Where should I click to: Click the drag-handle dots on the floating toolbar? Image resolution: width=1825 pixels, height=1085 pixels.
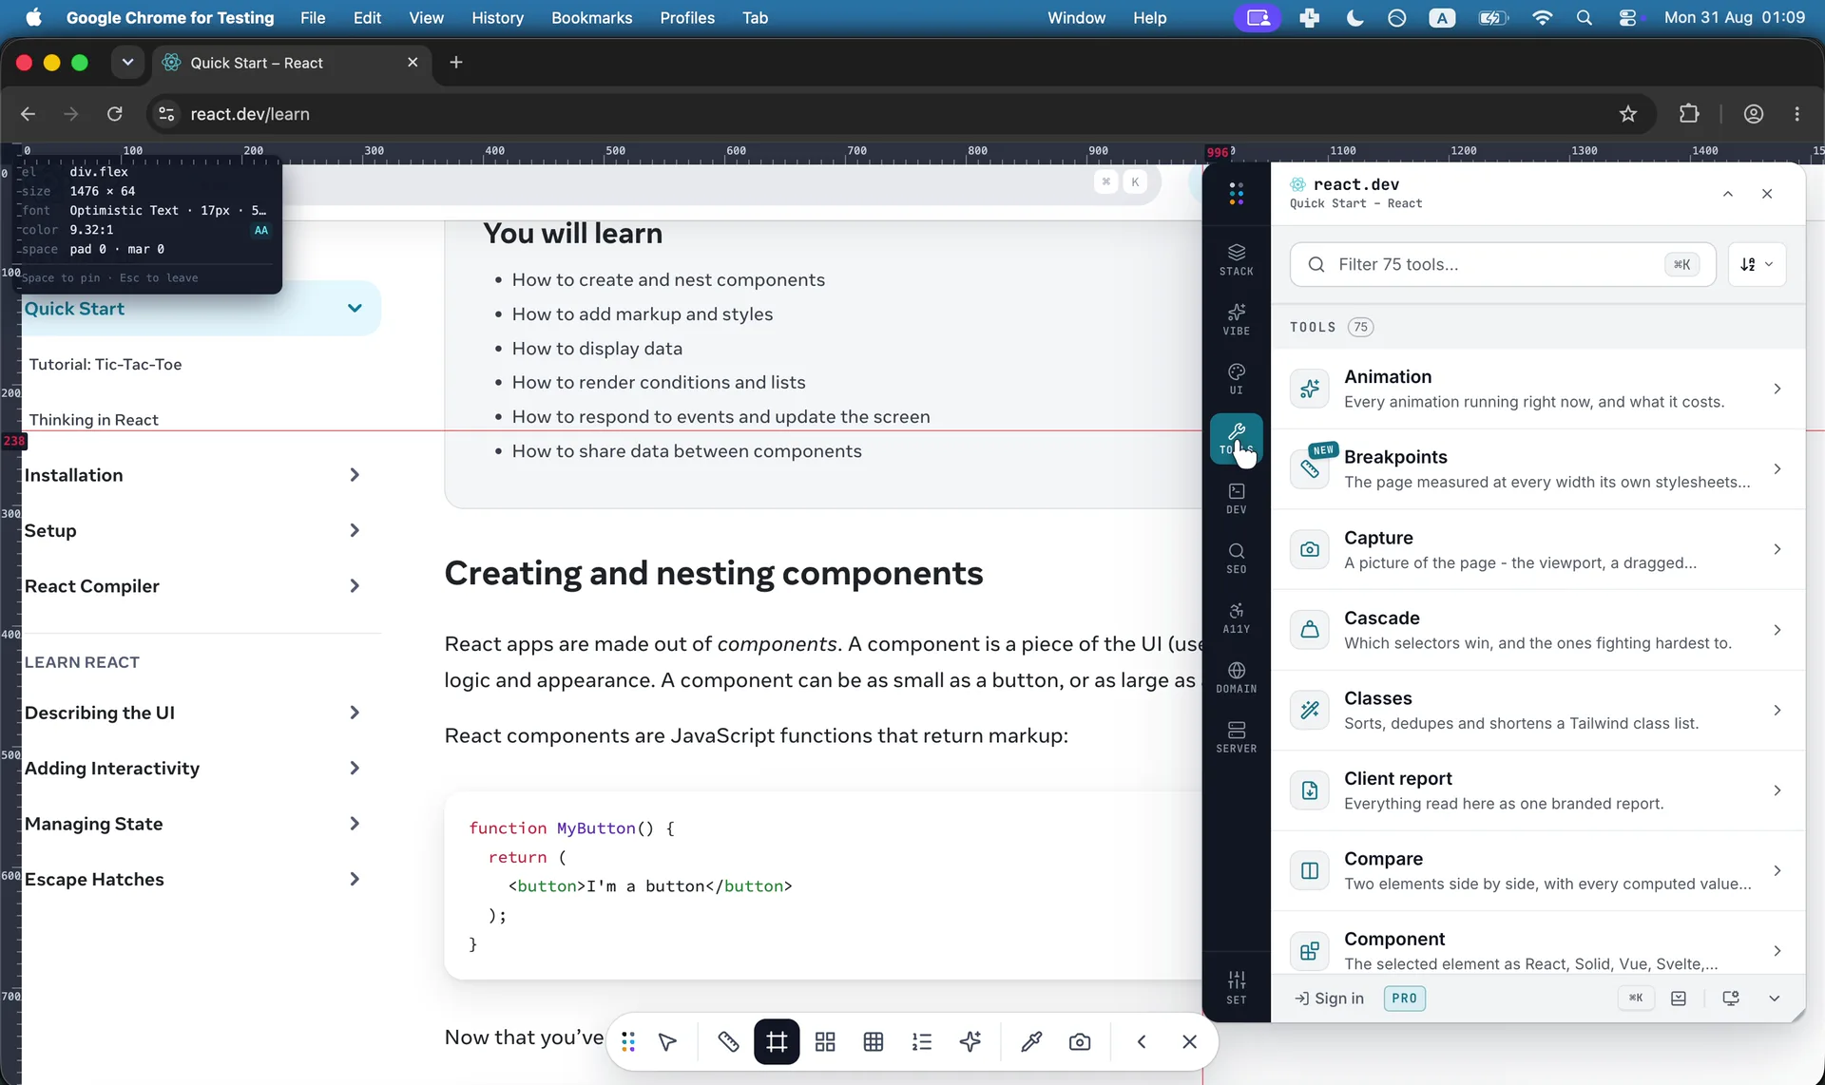pyautogui.click(x=628, y=1042)
